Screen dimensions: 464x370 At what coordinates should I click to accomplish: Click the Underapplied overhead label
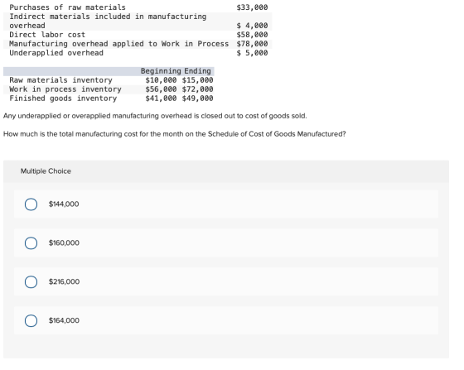[x=56, y=53]
